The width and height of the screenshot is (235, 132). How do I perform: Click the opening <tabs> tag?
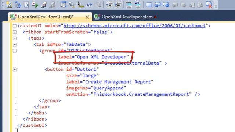pos(36,38)
